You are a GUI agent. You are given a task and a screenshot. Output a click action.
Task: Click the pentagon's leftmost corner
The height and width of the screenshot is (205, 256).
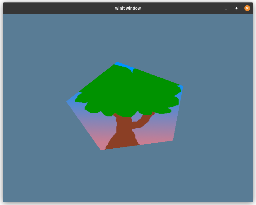point(67,101)
